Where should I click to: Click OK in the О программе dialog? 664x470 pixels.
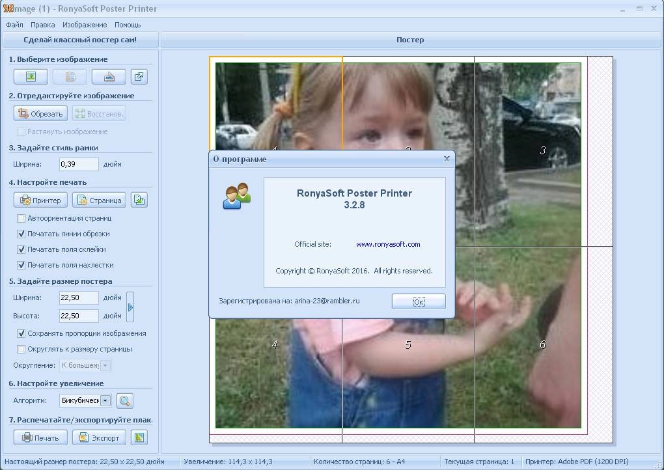tap(419, 301)
